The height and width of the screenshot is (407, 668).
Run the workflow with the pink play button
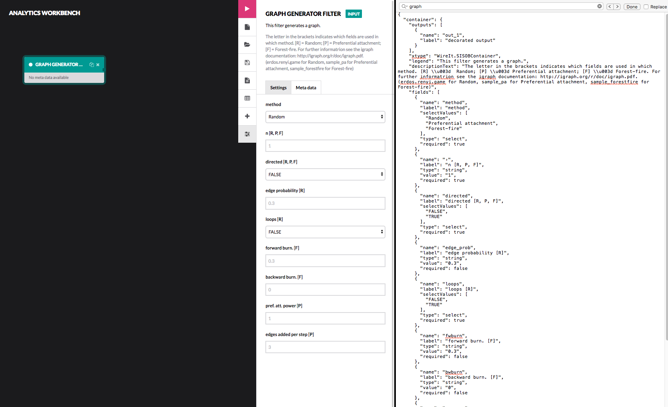pos(247,9)
